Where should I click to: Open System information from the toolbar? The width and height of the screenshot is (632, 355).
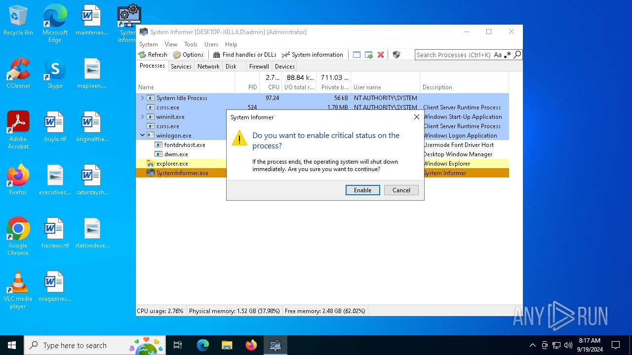312,55
